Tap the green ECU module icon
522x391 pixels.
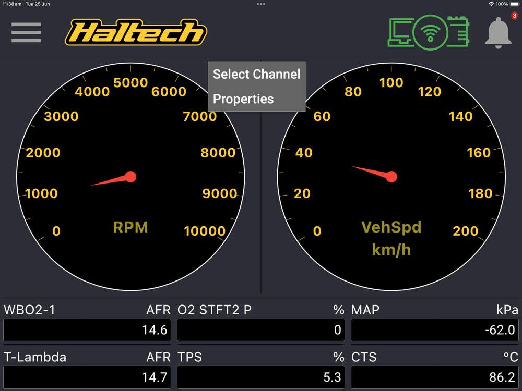coord(458,31)
